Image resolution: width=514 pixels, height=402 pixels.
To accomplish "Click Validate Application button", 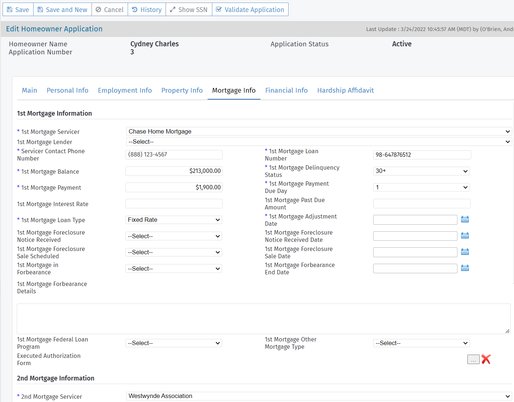I will click(x=250, y=9).
